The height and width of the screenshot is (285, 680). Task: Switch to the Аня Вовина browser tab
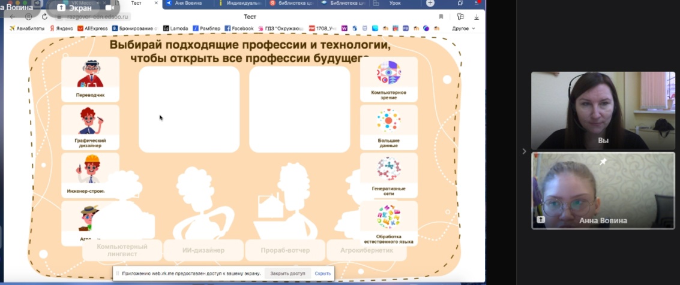click(188, 4)
